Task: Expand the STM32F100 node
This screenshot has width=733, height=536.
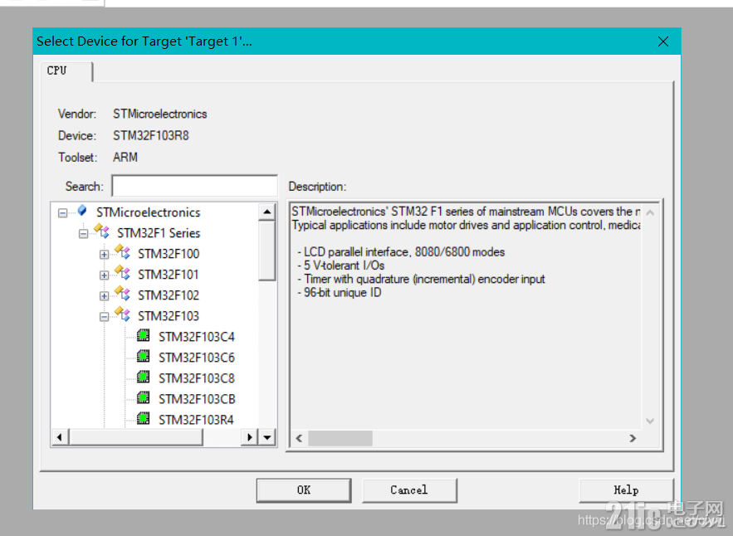Action: tap(105, 255)
